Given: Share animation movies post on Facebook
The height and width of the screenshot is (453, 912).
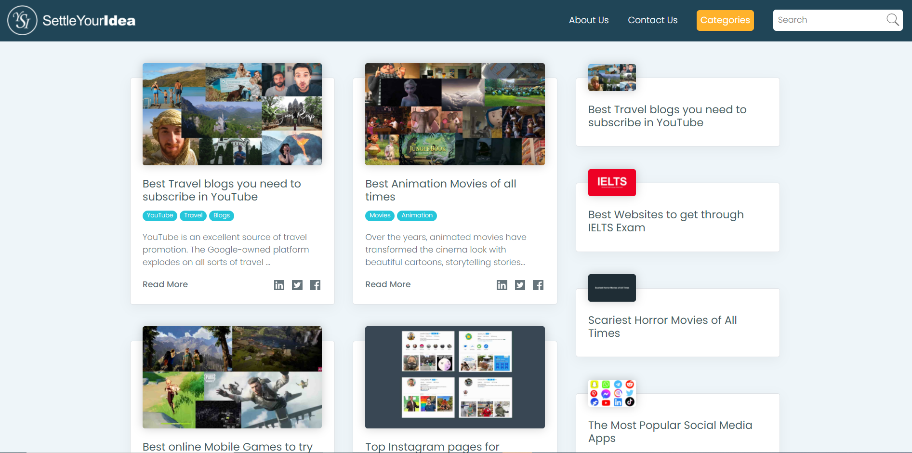Looking at the screenshot, I should tap(538, 285).
